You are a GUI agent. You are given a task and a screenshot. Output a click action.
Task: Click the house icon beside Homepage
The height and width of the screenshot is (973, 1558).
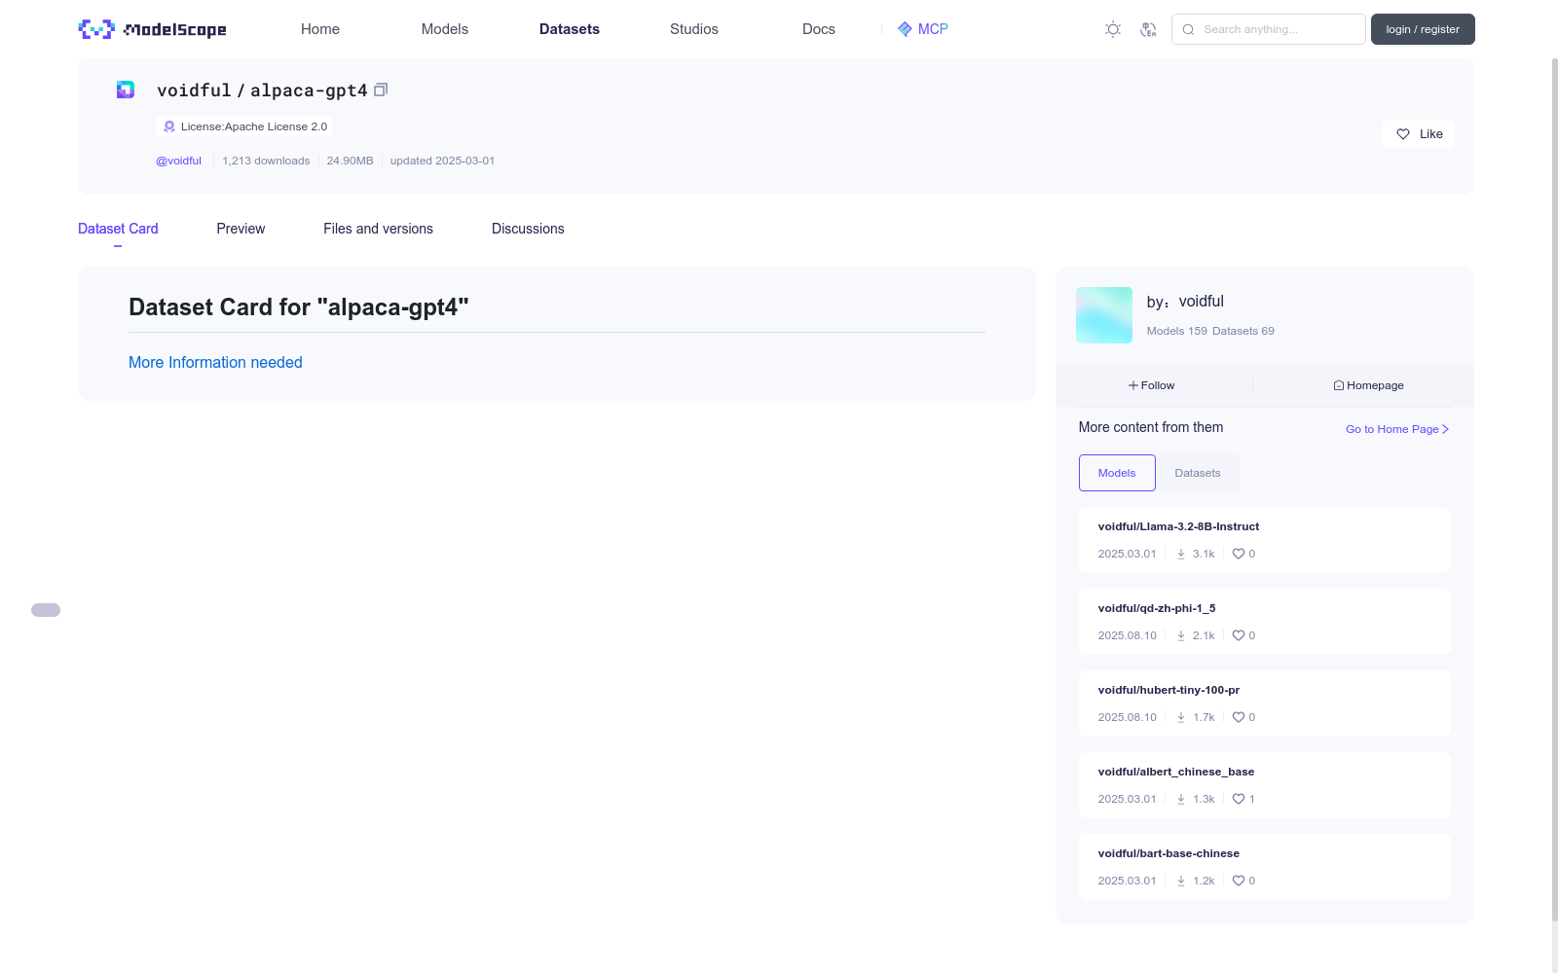(x=1339, y=385)
